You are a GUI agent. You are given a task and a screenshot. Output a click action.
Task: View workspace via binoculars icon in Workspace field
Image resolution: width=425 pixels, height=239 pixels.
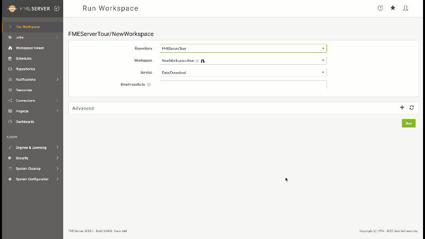203,61
